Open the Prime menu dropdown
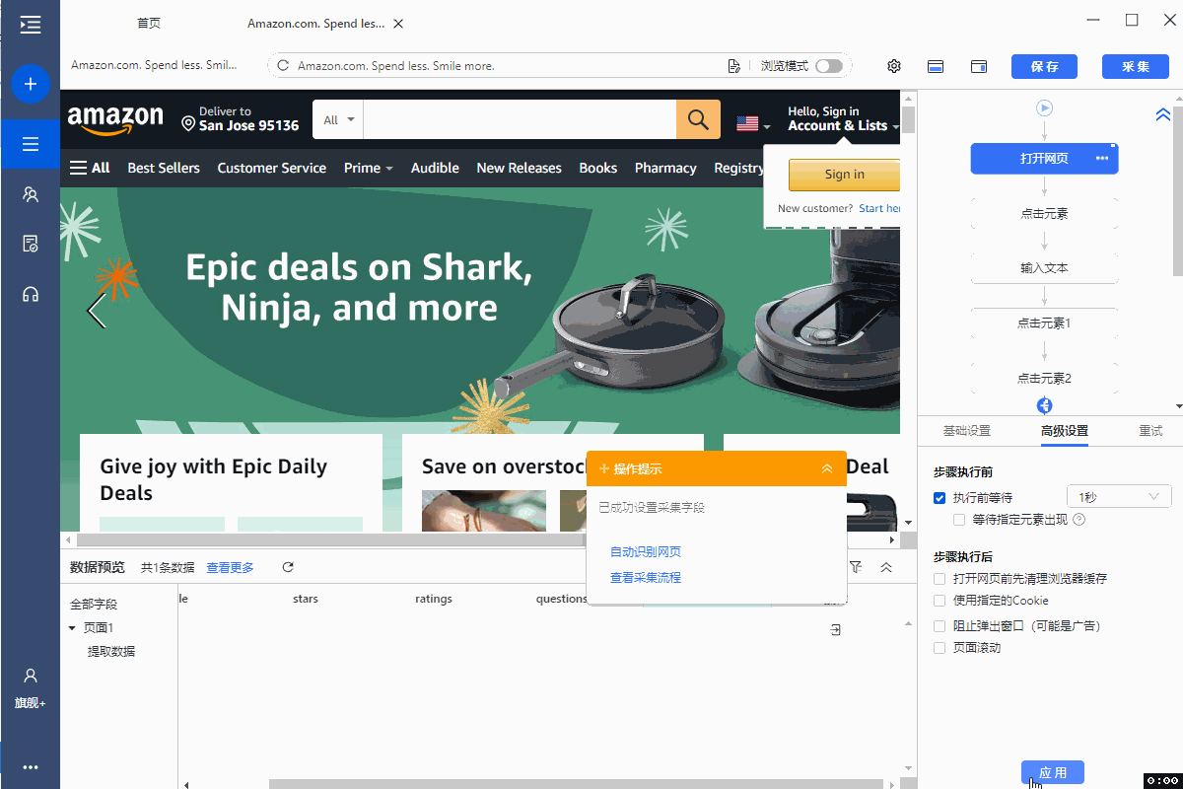1183x789 pixels. [369, 168]
